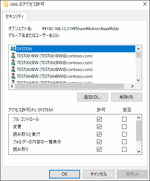Toggle Allow checkbox for フォルダーの内容の一覧表示
The image size is (150, 181).
click(x=99, y=142)
